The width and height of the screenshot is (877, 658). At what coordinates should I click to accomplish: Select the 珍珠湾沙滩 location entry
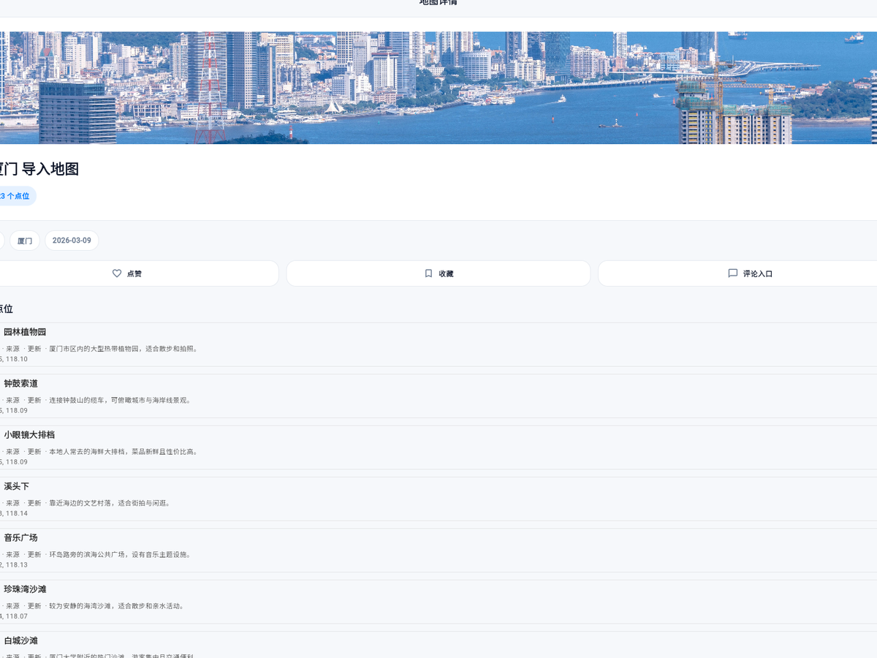[x=25, y=589]
